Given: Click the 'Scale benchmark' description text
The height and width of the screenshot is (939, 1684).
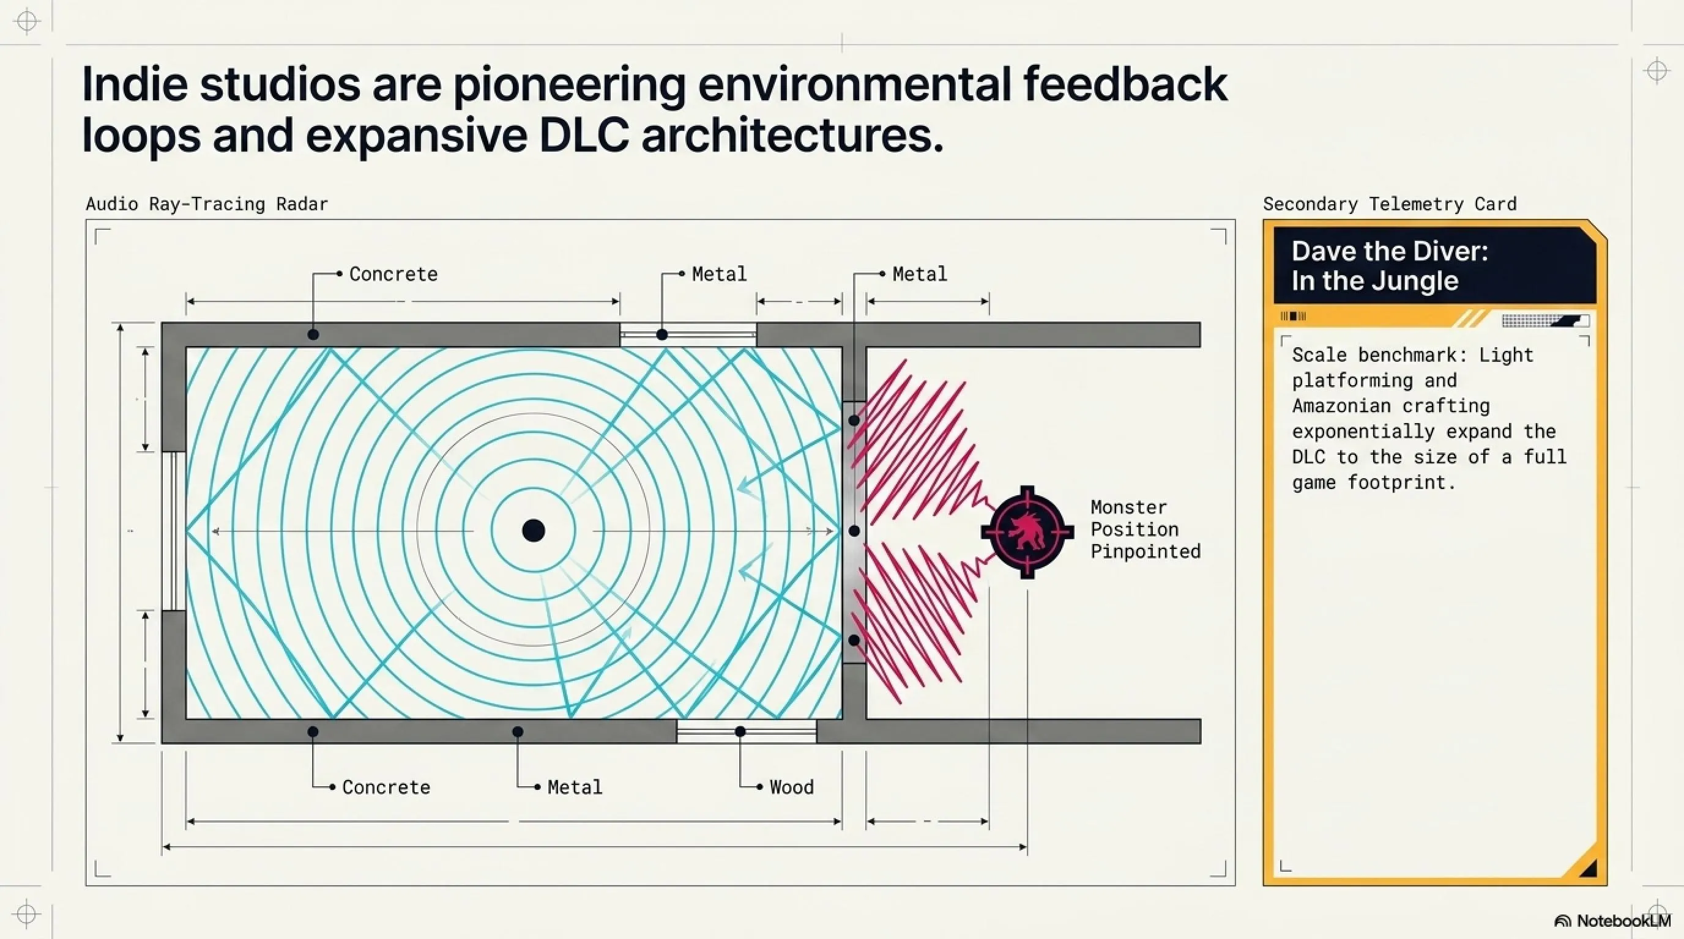Looking at the screenshot, I should pyautogui.click(x=1429, y=419).
